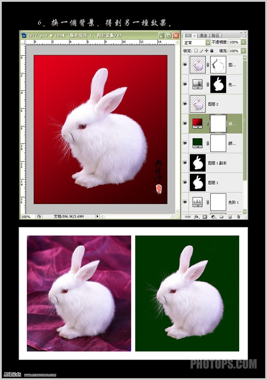This screenshot has height=380, width=267.
Task: Click the white mask thumbnail of 色阶 1
Action: [218, 202]
